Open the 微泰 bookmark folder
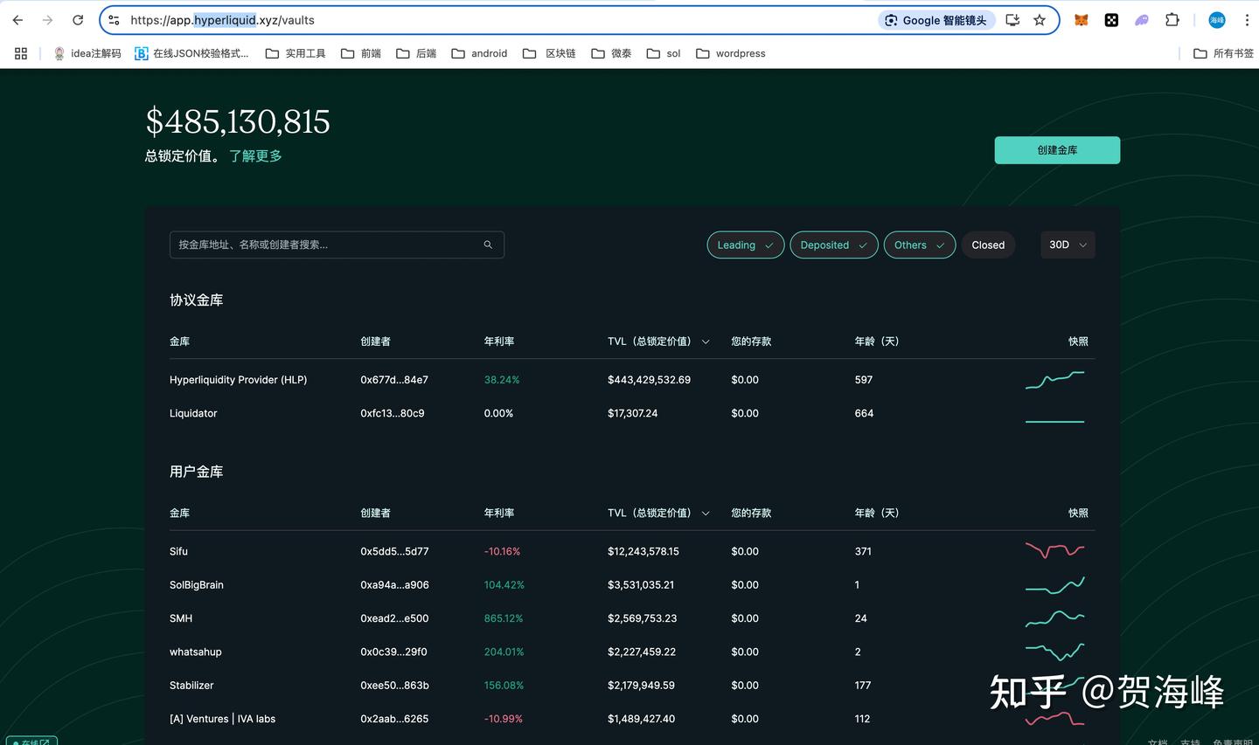The image size is (1259, 745). pyautogui.click(x=611, y=53)
